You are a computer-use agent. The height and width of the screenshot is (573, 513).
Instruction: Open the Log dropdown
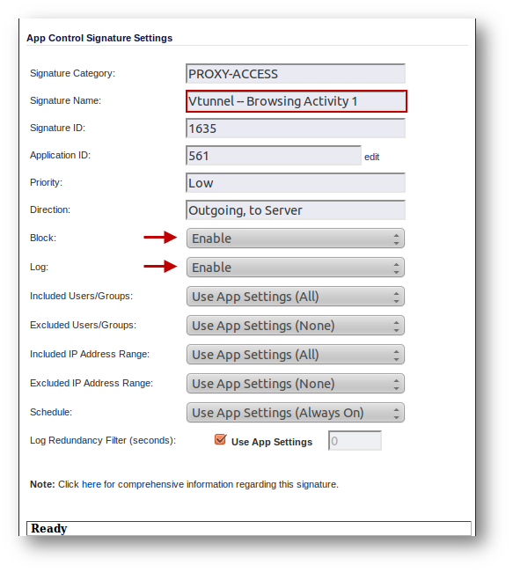pos(296,267)
